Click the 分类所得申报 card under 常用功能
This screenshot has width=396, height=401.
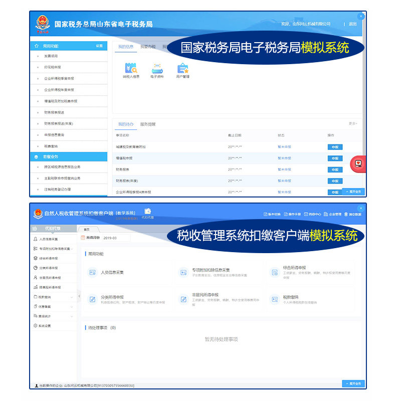[x=128, y=299]
